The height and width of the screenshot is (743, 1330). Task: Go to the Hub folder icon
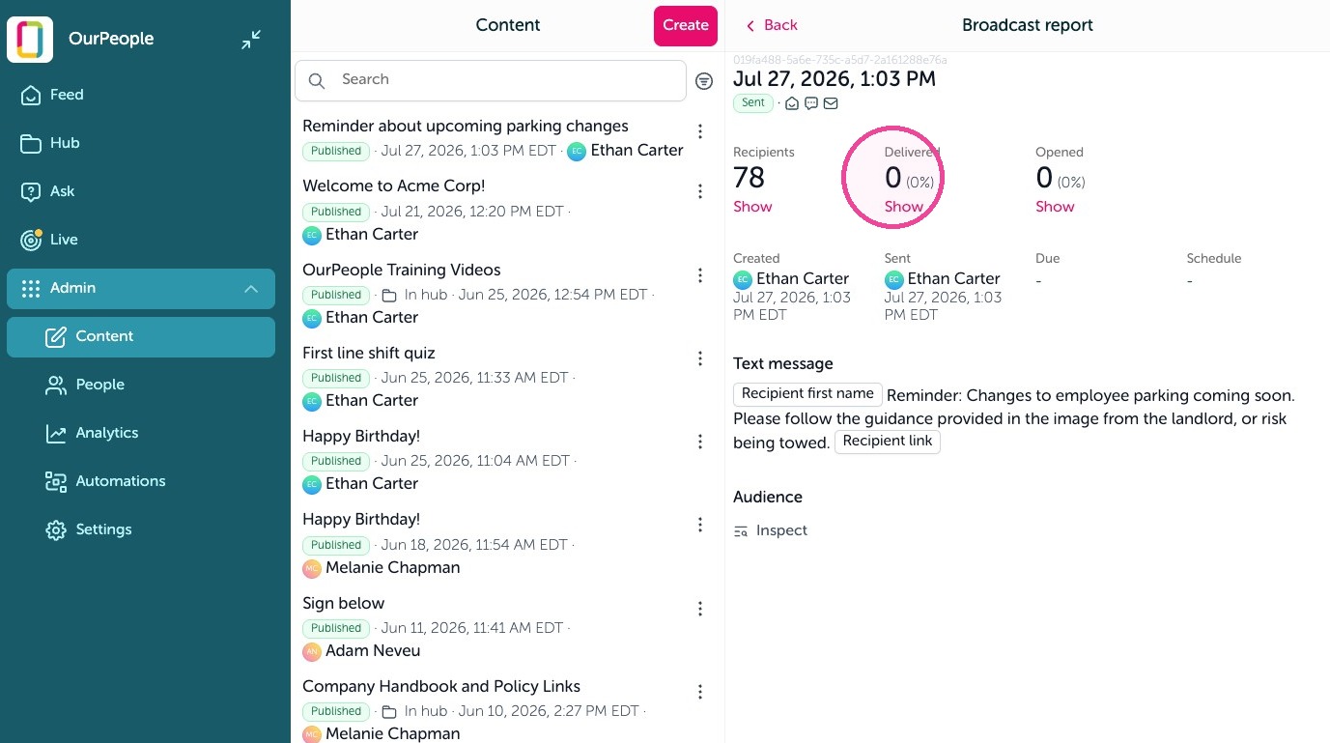31,143
